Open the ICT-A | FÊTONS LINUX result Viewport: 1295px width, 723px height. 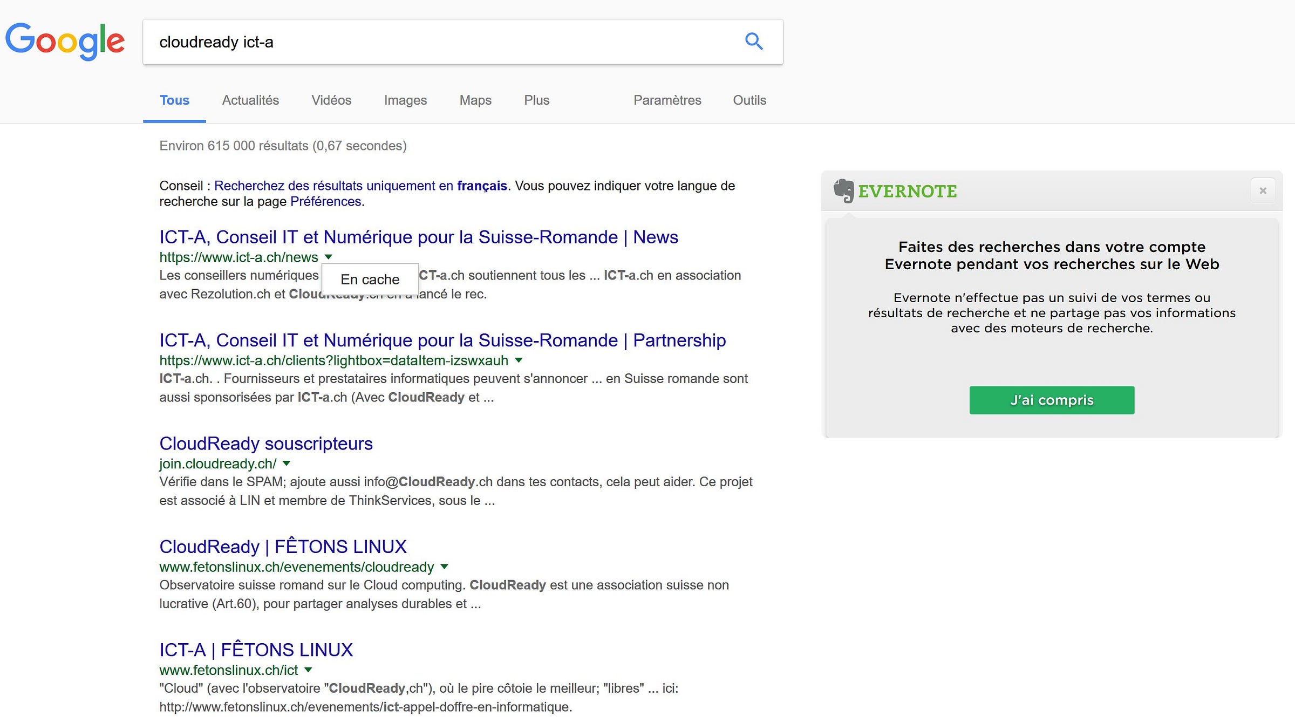click(256, 649)
